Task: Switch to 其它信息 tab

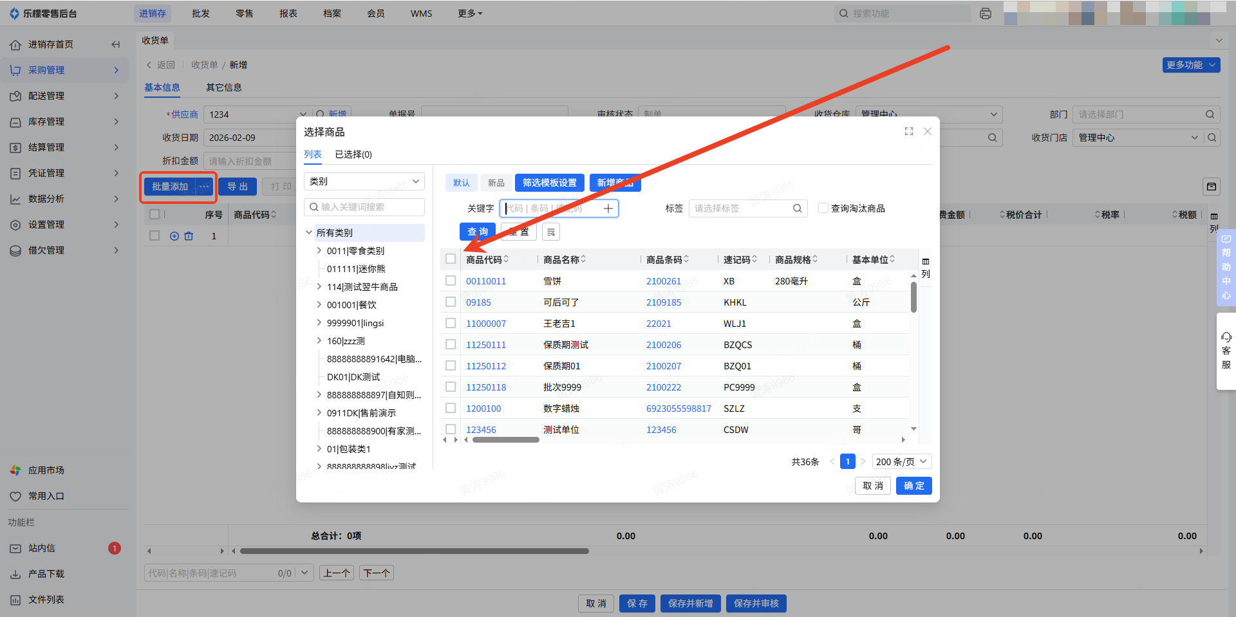Action: coord(224,87)
